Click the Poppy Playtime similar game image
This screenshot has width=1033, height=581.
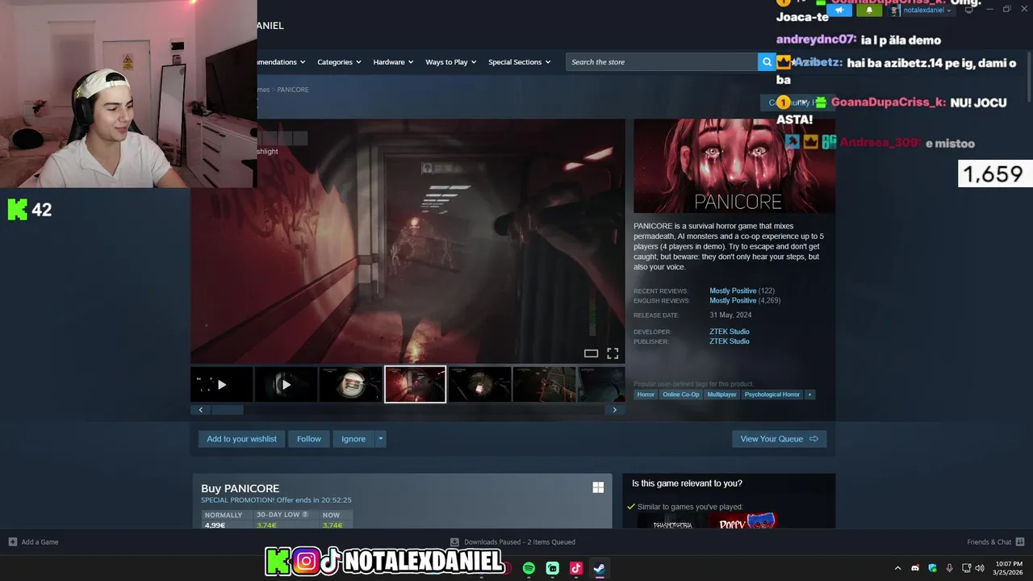(x=742, y=521)
